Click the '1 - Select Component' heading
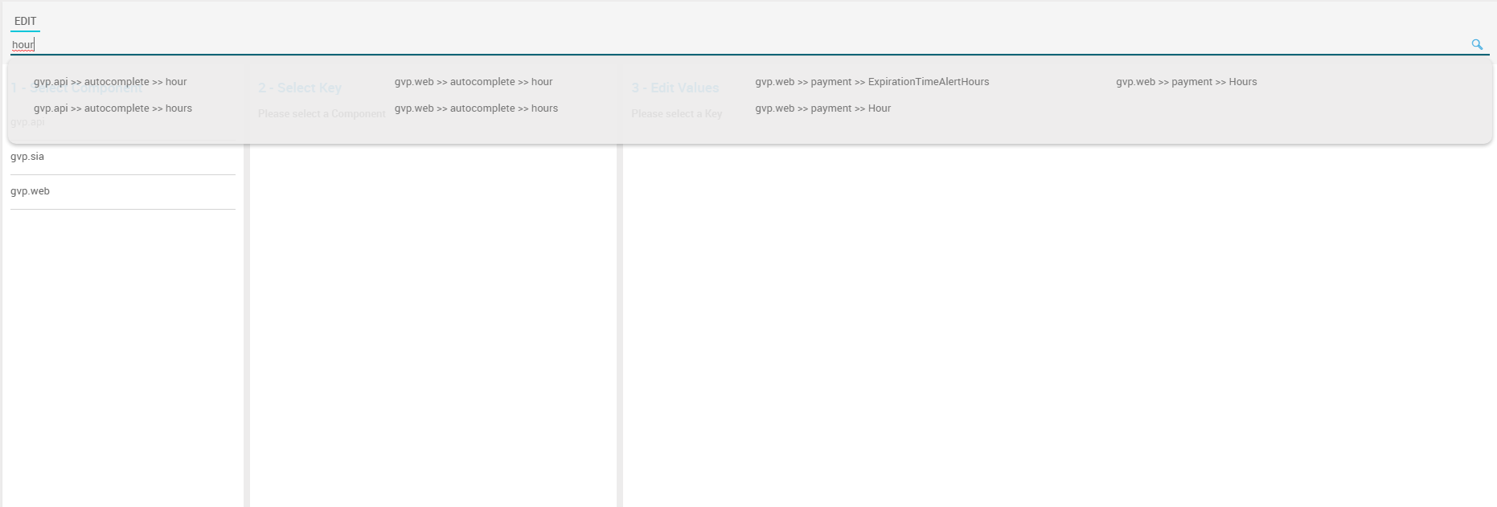Image resolution: width=1497 pixels, height=507 pixels. click(76, 88)
